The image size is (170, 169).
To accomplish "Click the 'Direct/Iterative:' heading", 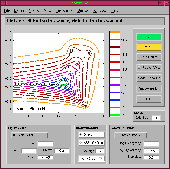I will tap(88, 128).
